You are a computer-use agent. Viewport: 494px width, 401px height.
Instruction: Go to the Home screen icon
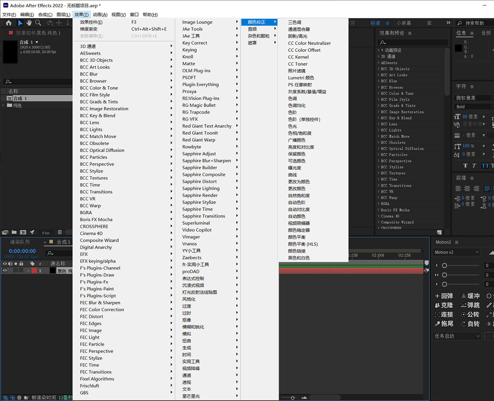tap(9, 23)
